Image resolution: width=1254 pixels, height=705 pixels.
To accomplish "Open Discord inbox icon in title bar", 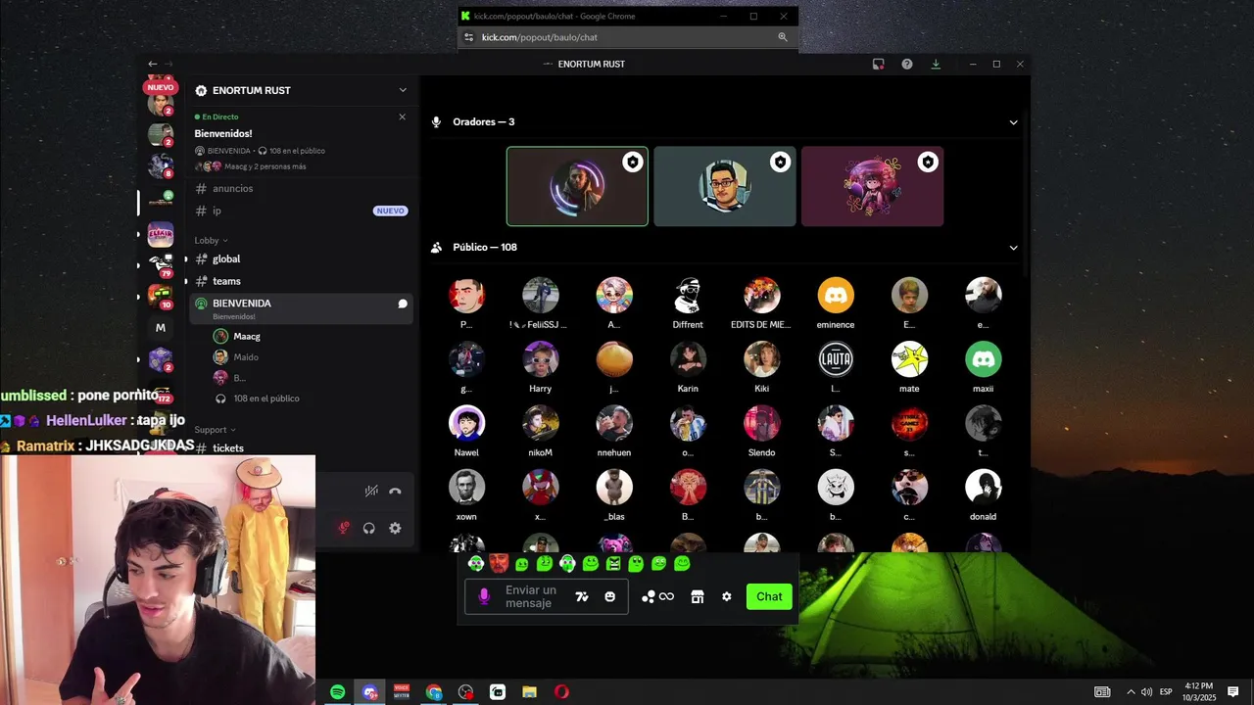I will tap(878, 64).
